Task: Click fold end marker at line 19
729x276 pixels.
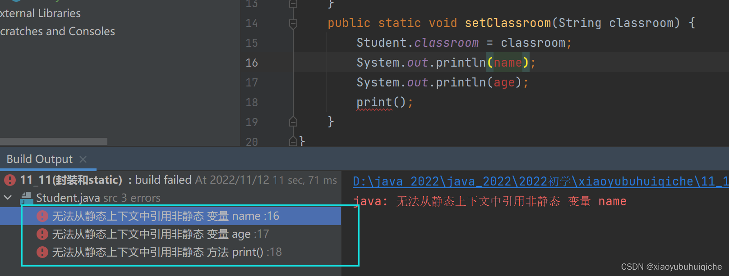Action: (x=293, y=122)
